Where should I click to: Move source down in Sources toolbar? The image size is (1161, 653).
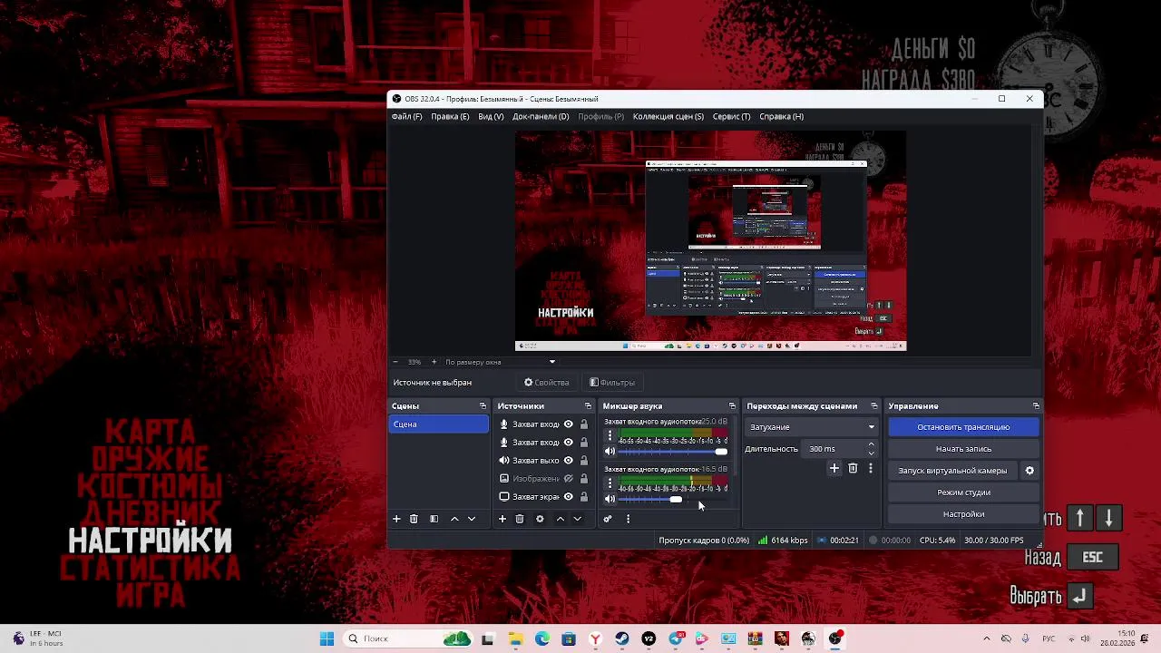pos(577,519)
